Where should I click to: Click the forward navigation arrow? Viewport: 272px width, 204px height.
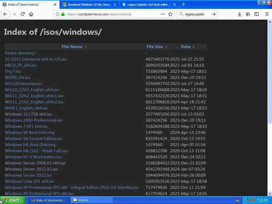pos(14,14)
